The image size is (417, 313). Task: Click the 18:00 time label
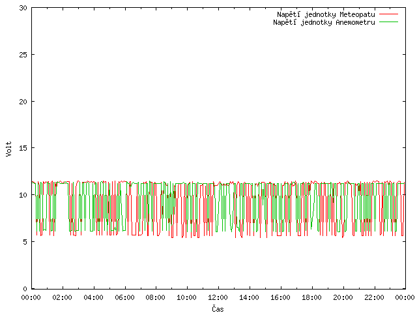[311, 297]
